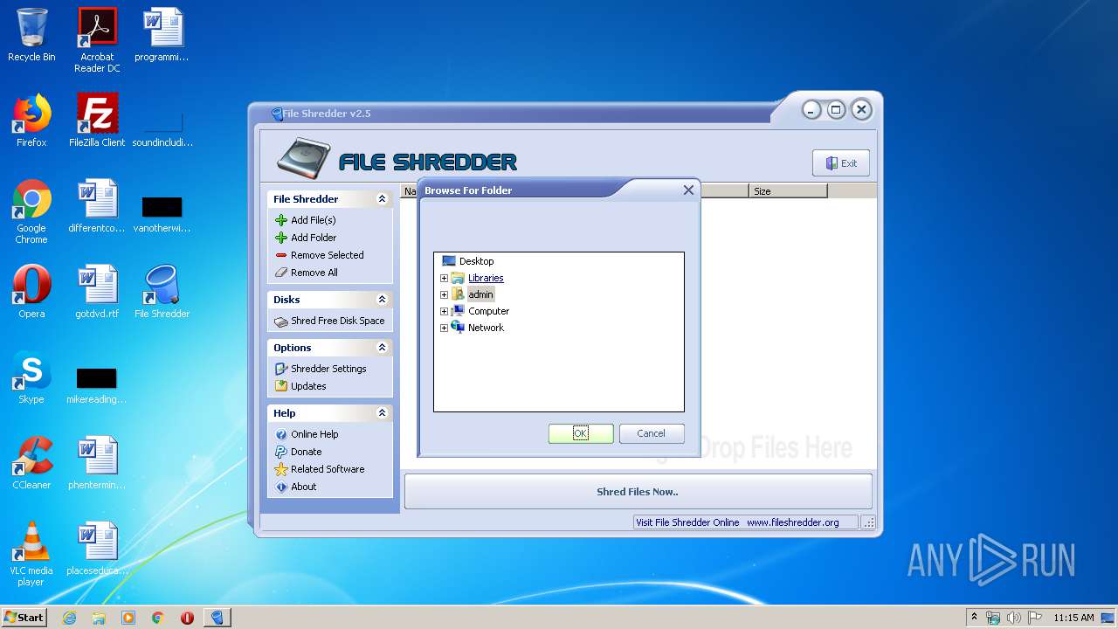
Task: Click Add Folder option
Action: [306, 238]
